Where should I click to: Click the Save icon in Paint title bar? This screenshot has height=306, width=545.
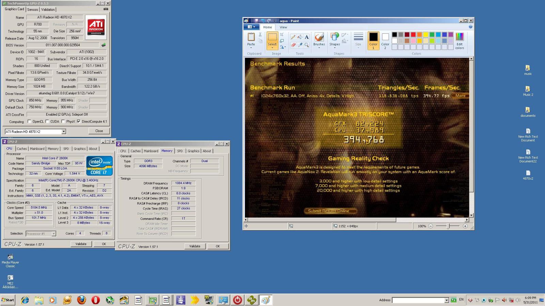[x=256, y=21]
